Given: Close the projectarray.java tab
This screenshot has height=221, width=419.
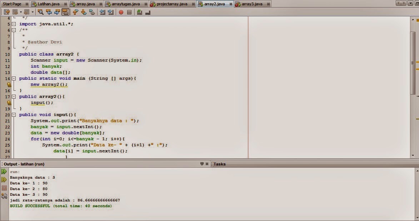Looking at the screenshot, I should (x=194, y=4).
